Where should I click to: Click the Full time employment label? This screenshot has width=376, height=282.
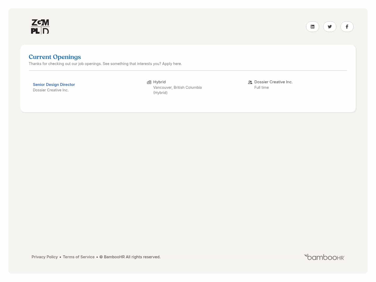point(261,87)
